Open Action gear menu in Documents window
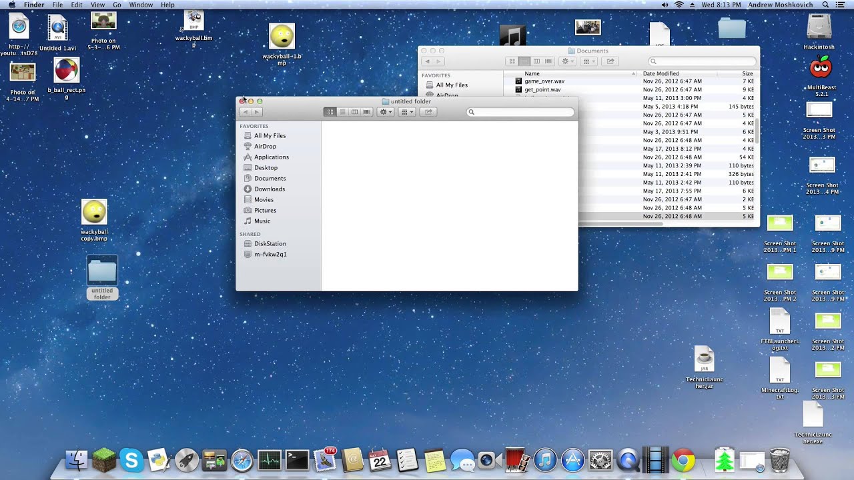Image resolution: width=854 pixels, height=480 pixels. click(x=568, y=61)
